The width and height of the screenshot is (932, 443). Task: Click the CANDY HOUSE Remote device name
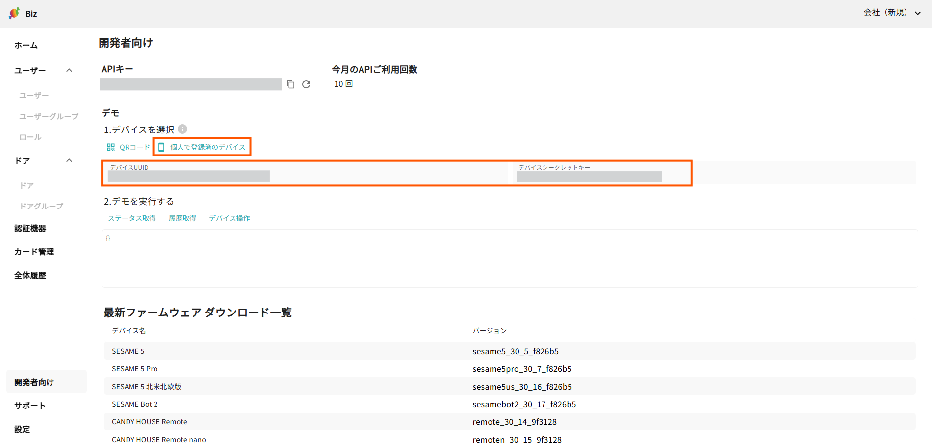150,422
